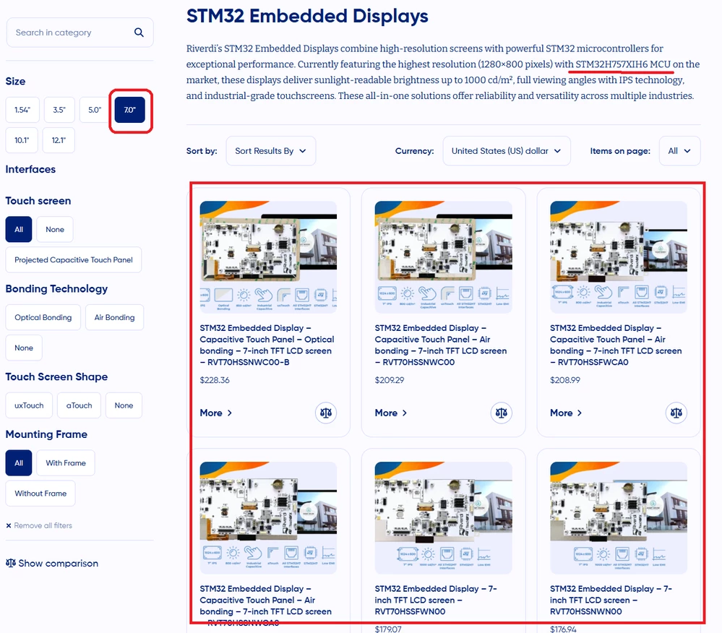Click More on RVT70HSSFWCA0 card

click(x=566, y=413)
